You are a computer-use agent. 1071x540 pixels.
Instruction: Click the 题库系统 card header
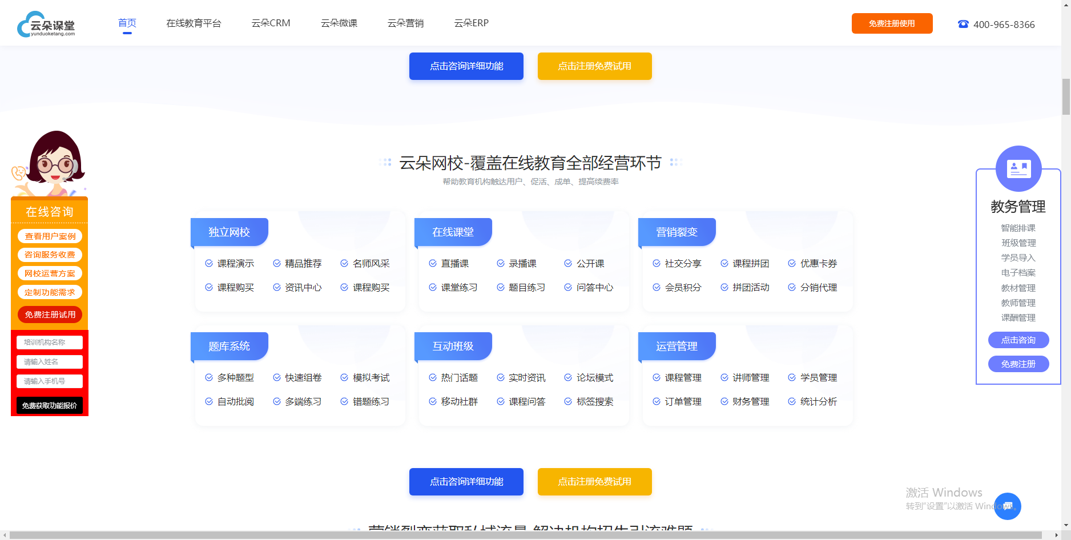230,346
